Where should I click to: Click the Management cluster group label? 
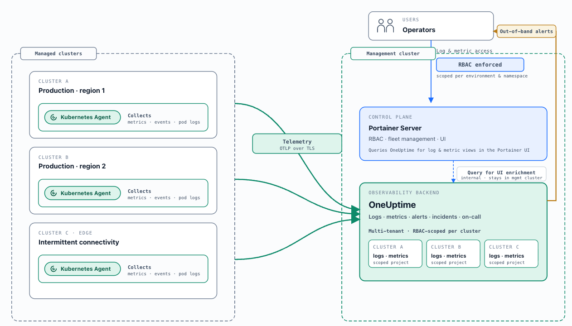[x=393, y=53]
